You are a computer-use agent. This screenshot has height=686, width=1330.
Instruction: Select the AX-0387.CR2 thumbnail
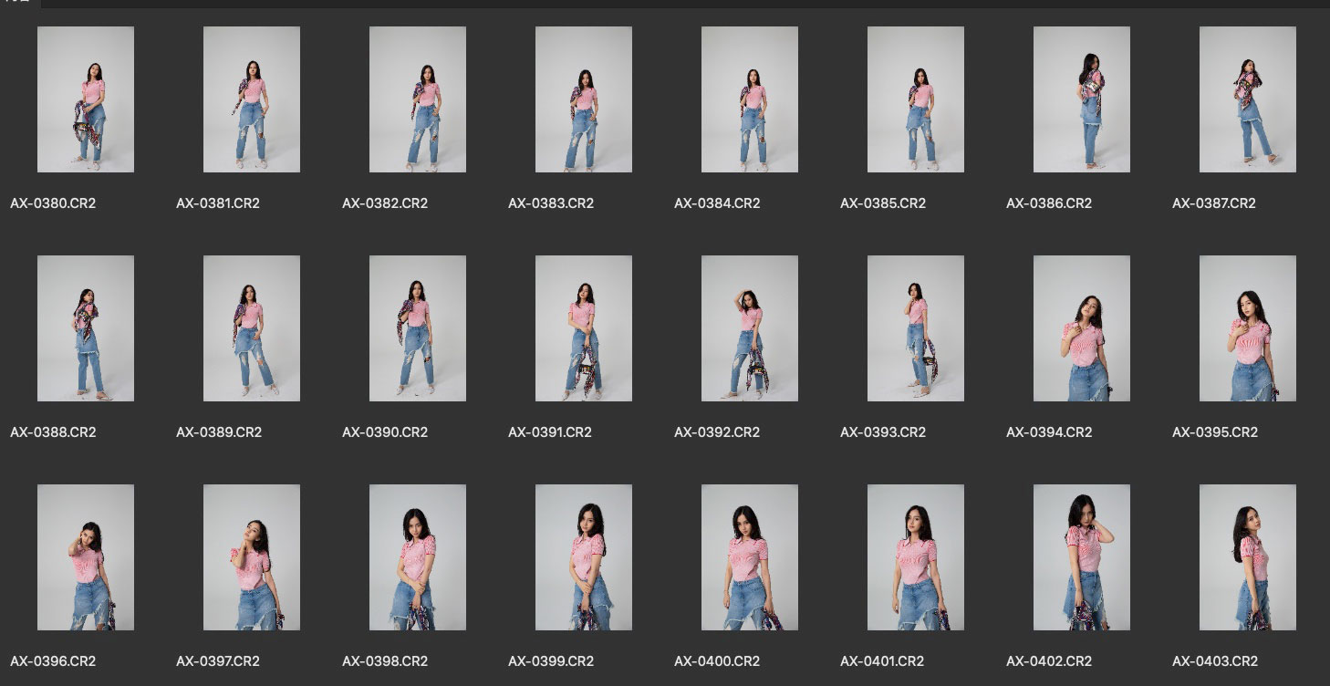[1248, 99]
